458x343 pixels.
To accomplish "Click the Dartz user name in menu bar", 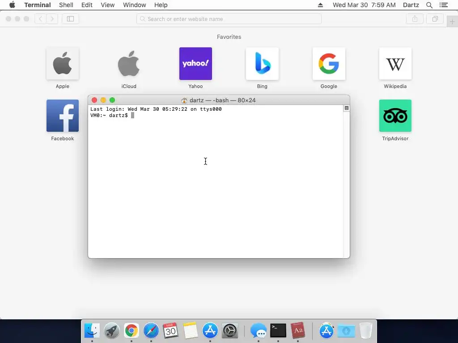I will tap(411, 5).
